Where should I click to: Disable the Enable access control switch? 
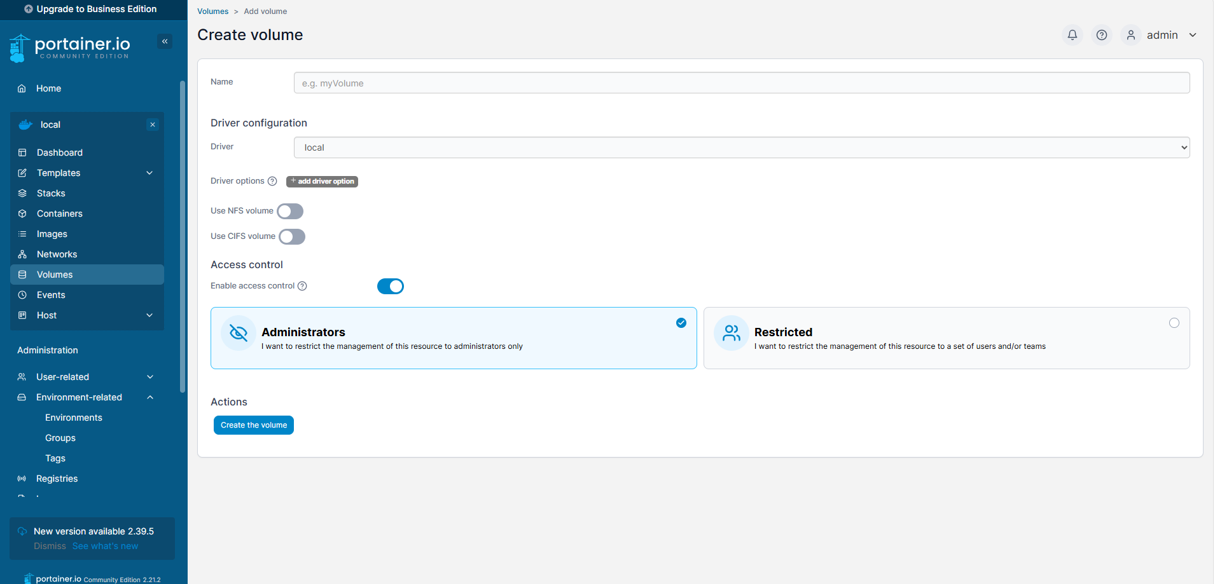[x=391, y=287]
